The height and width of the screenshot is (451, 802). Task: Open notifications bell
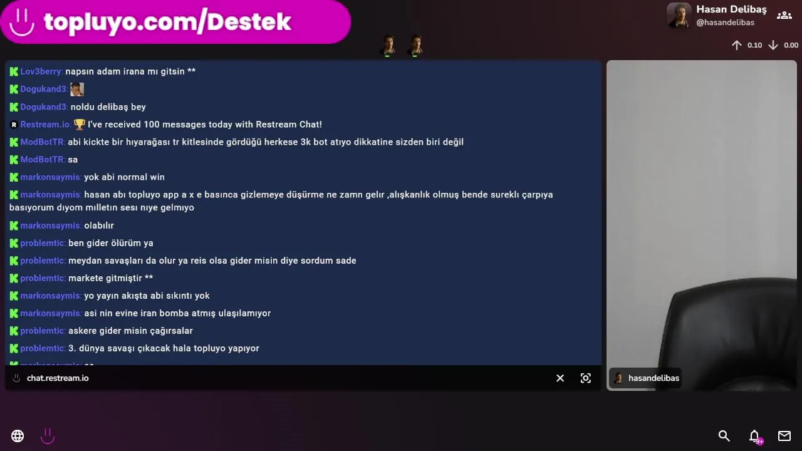pyautogui.click(x=754, y=436)
